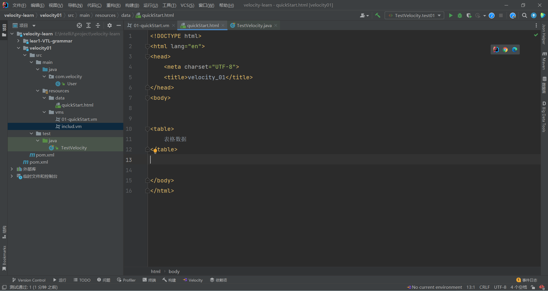The image size is (548, 291).
Task: Expand the 外部库 node
Action: [x=12, y=169]
